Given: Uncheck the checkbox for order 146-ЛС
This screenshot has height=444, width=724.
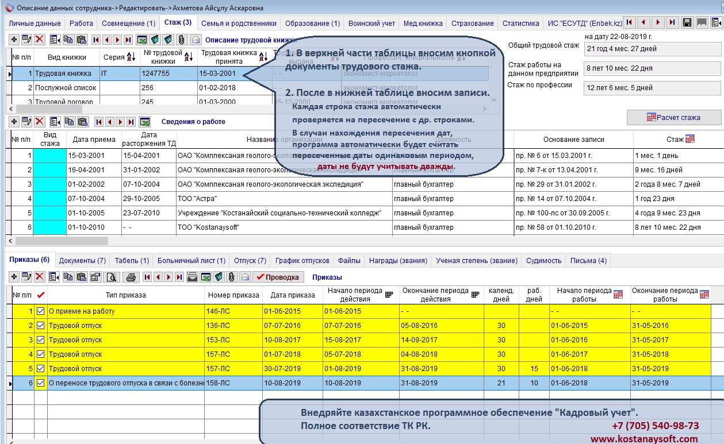Looking at the screenshot, I should pyautogui.click(x=40, y=311).
